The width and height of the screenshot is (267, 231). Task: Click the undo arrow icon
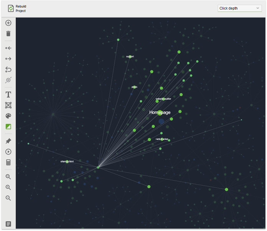coord(8,69)
